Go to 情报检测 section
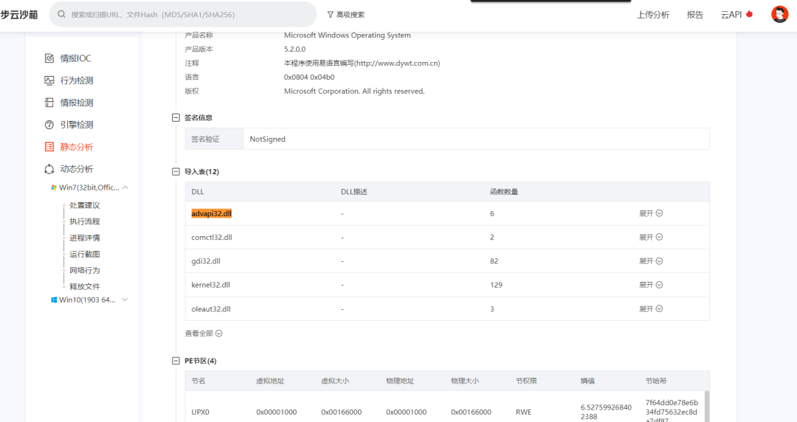 [x=77, y=103]
